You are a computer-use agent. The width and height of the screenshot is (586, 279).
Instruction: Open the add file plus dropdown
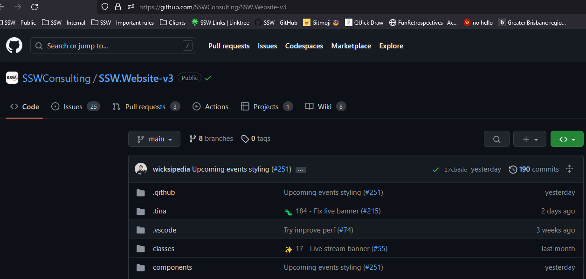pyautogui.click(x=530, y=139)
